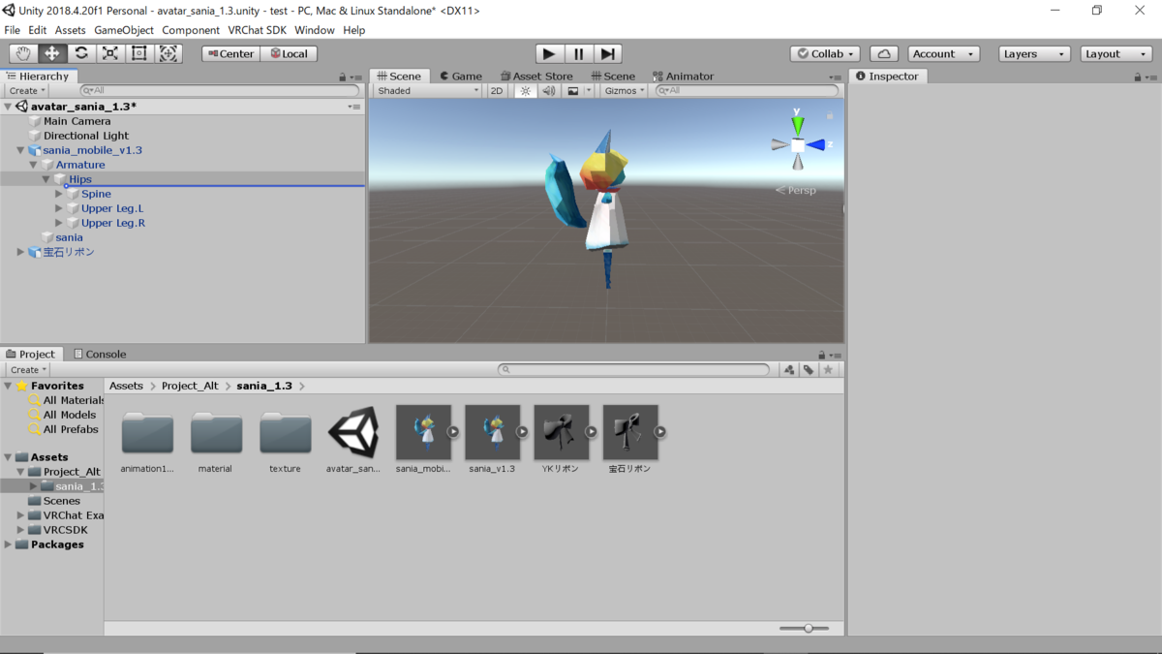Click the Scene view search field

click(747, 90)
